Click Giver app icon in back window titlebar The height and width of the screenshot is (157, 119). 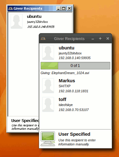(x=11, y=8)
